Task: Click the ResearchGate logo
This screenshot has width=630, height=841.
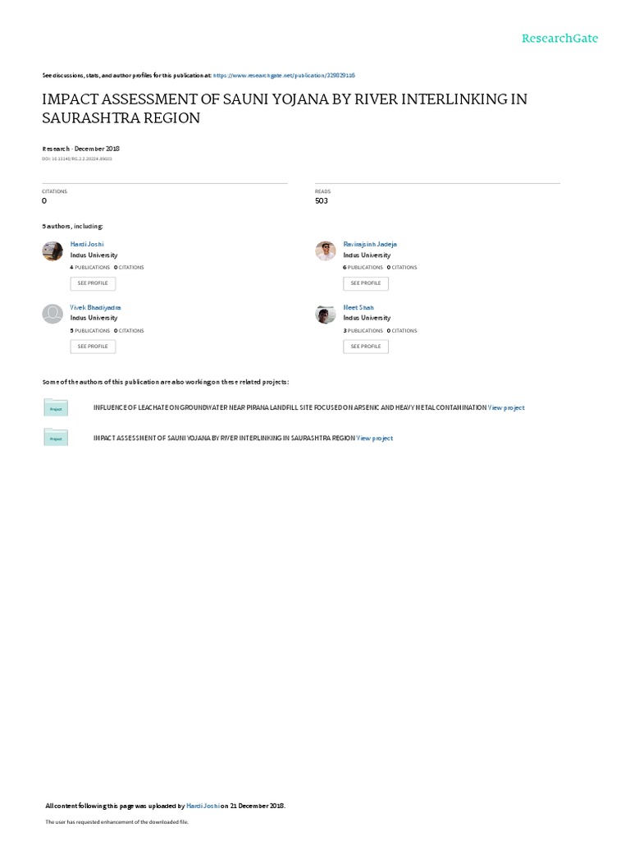Action: (x=559, y=38)
